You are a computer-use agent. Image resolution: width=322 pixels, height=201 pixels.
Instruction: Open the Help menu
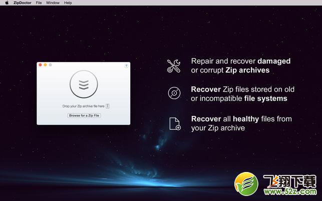click(x=68, y=2)
